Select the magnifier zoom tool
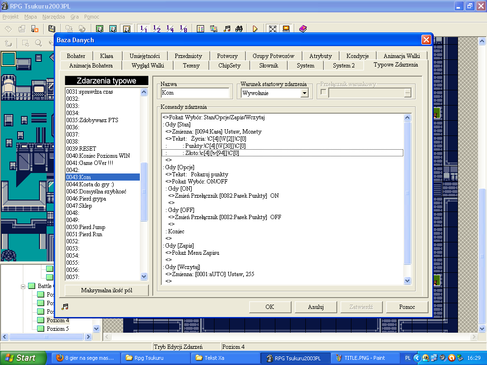The width and height of the screenshot is (487, 365). (x=38, y=43)
